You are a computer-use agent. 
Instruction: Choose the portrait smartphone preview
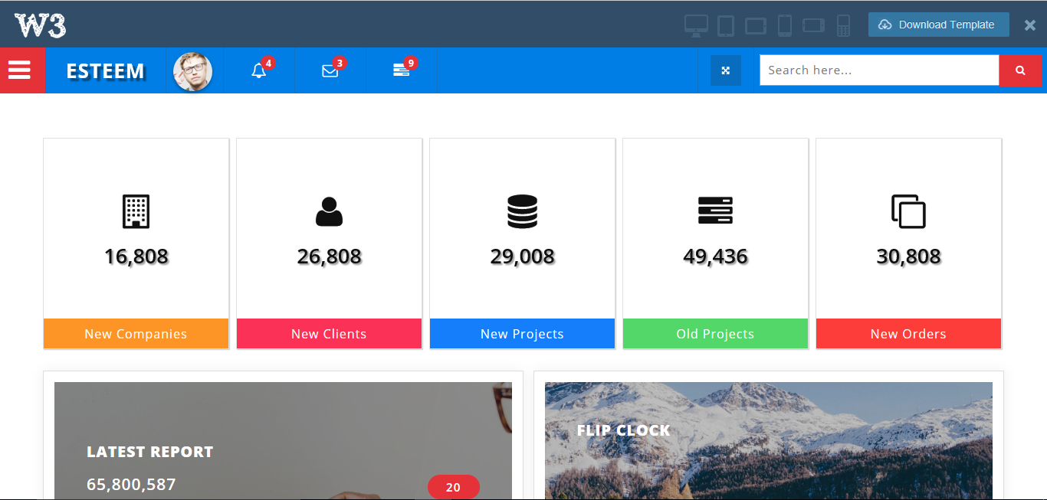[x=784, y=25]
